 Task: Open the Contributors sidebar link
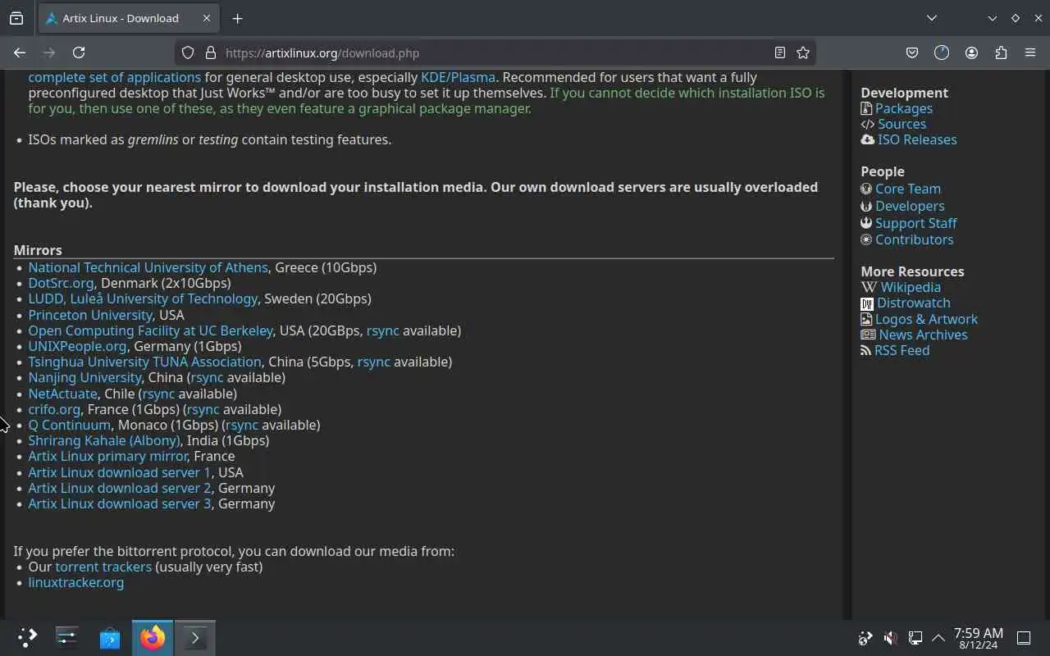914,239
